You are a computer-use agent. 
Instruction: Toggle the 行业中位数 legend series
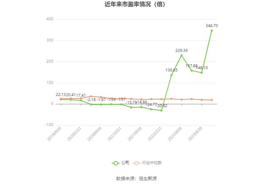click(x=147, y=163)
